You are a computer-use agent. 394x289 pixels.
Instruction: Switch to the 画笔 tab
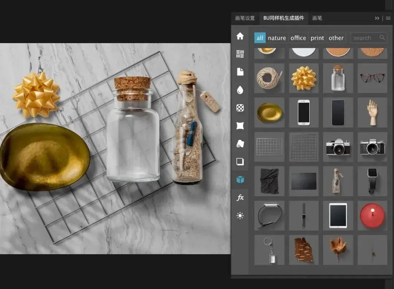(317, 18)
